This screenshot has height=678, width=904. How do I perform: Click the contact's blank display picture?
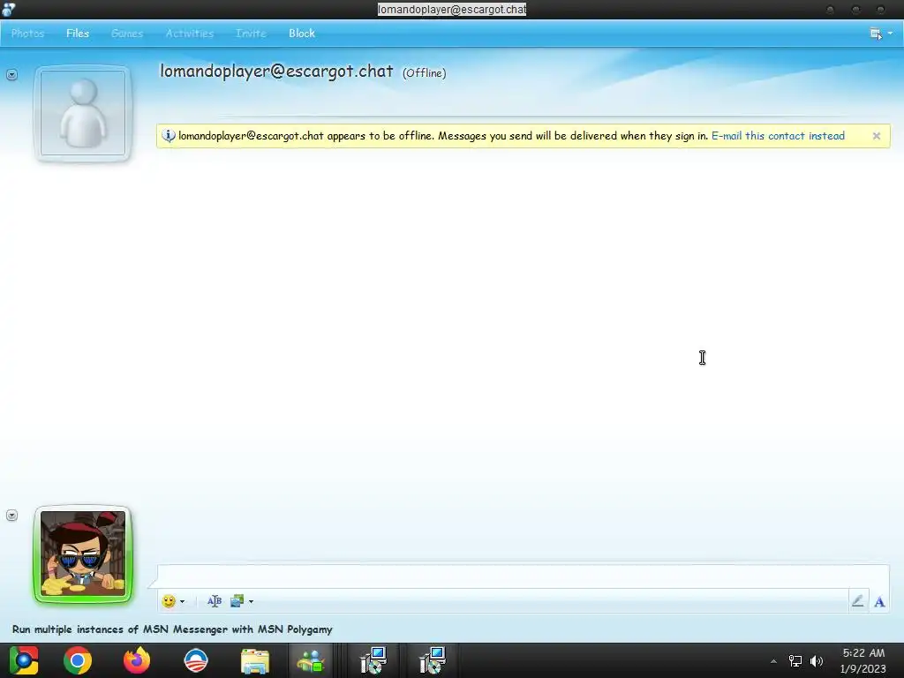(83, 113)
